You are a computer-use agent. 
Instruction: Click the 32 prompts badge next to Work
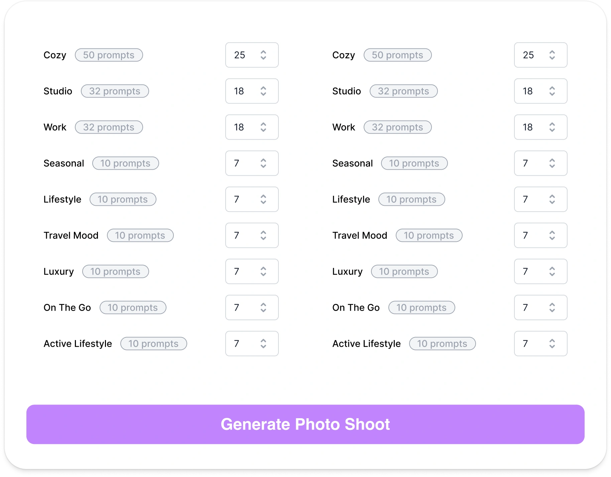point(109,127)
